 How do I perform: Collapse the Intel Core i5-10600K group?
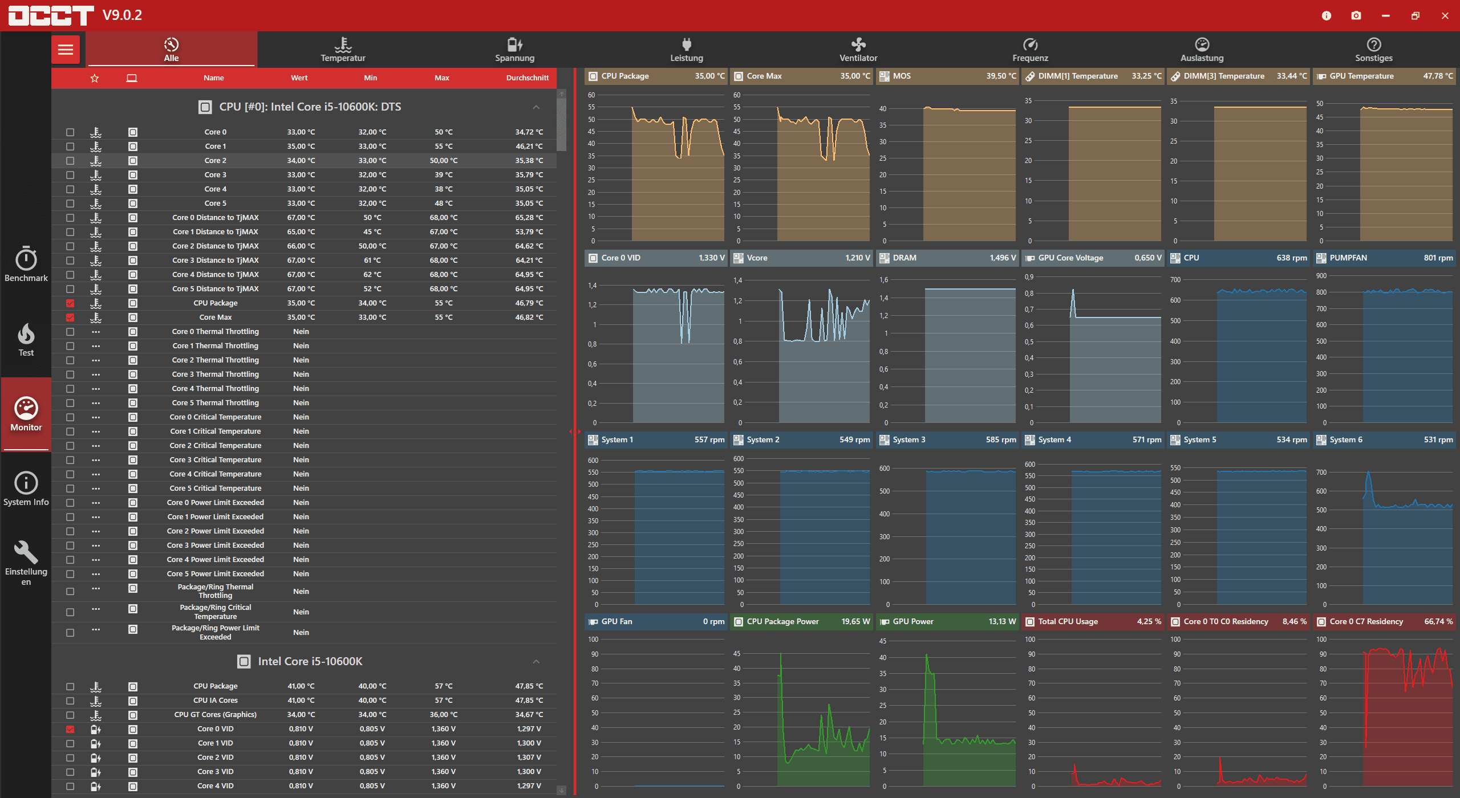coord(536,662)
